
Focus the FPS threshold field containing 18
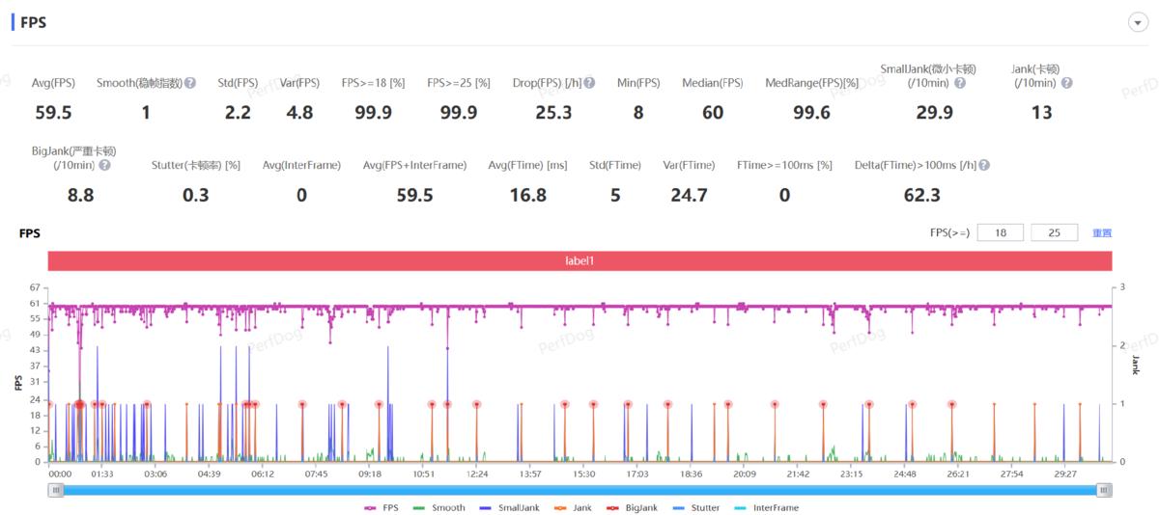[x=1001, y=232]
